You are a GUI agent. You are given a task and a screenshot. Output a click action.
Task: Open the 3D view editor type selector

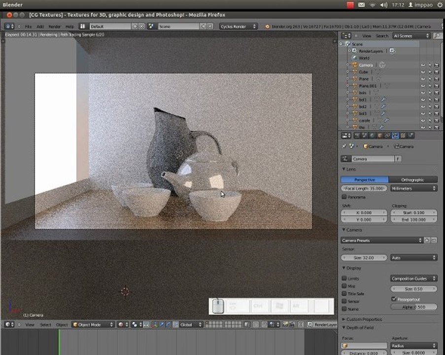pyautogui.click(x=9, y=324)
